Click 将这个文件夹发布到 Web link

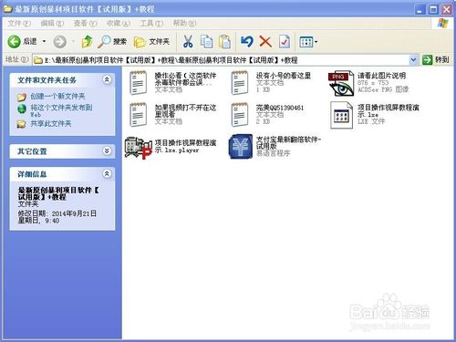[61, 110]
